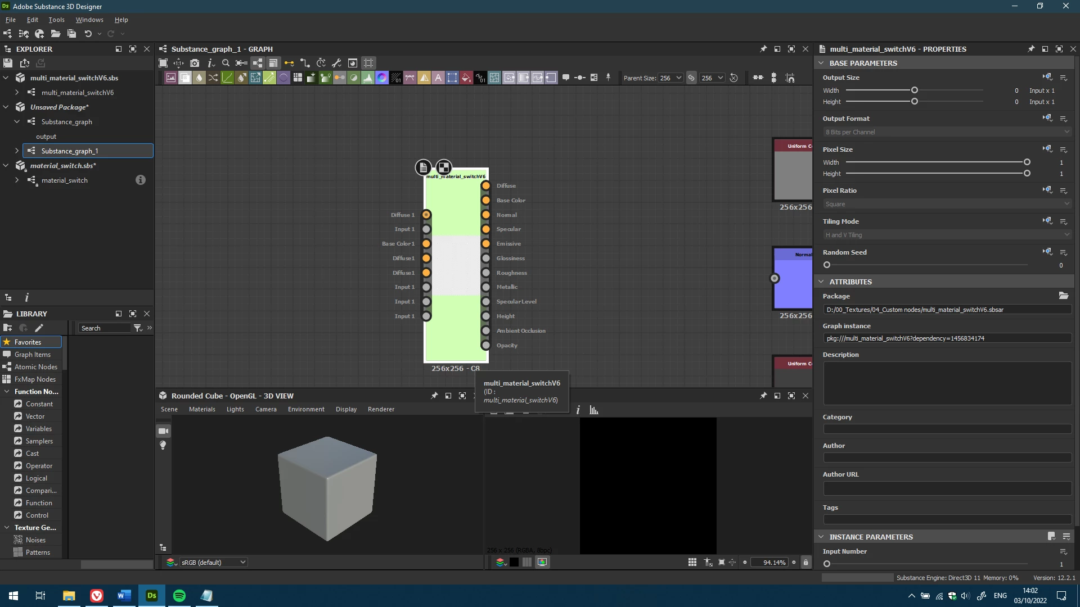
Task: Toggle Output Size inheritance method button
Action: (x=1047, y=77)
